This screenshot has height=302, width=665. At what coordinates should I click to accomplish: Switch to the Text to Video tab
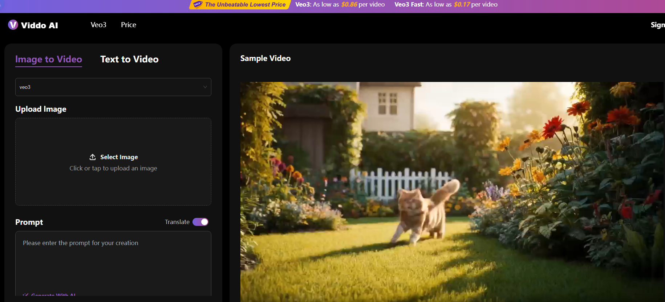click(129, 59)
